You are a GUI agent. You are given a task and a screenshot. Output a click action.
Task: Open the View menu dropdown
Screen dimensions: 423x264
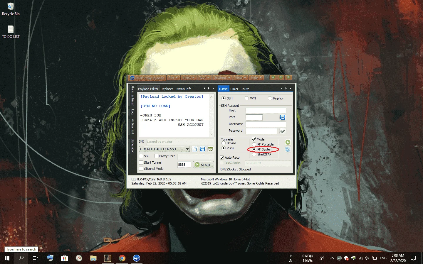241,77
